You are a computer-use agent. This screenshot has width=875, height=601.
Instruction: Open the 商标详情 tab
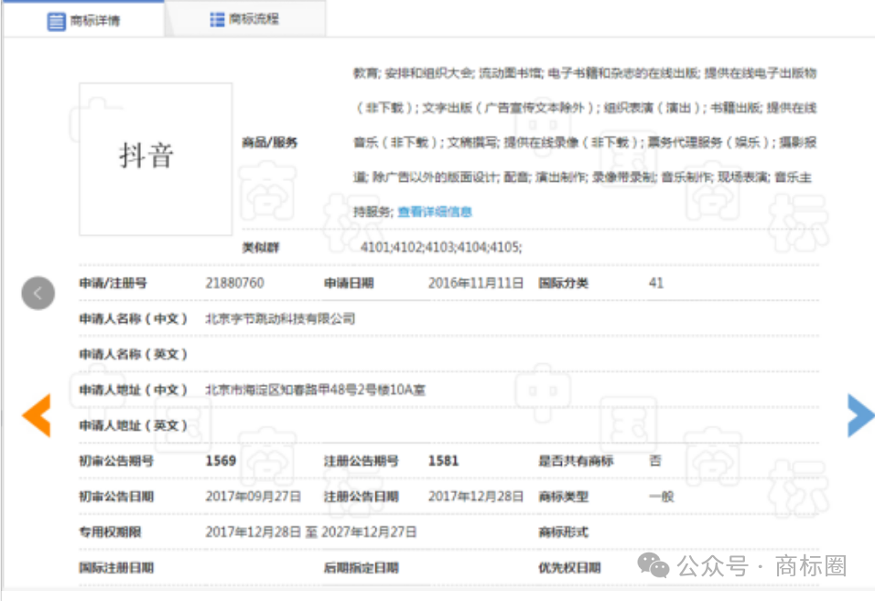click(x=83, y=21)
